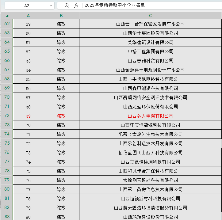Select column B header
The width and height of the screenshot is (222, 220).
pos(61,16)
